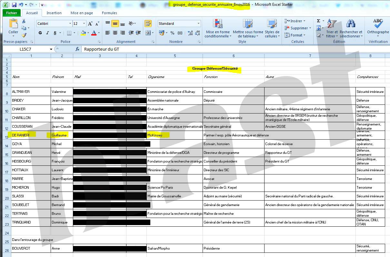Apply thousands separator 000 icon
This screenshot has height=257, width=390.
tap(180, 33)
